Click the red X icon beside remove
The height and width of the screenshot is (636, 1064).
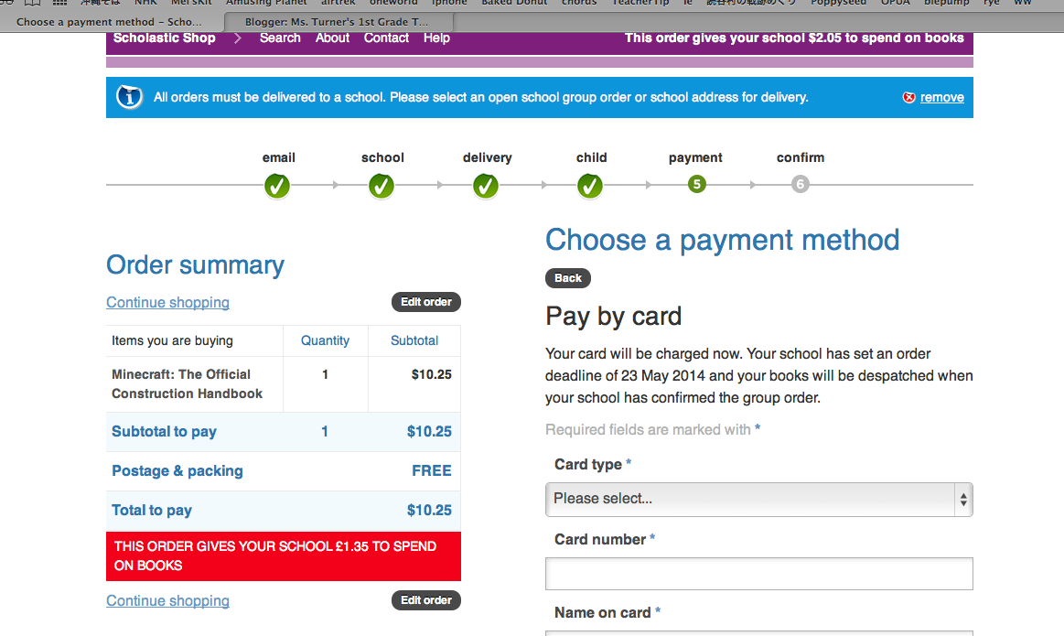tap(908, 97)
